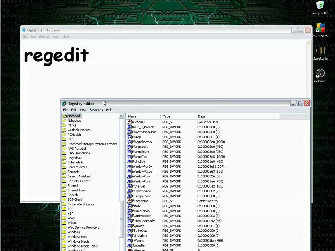
Task: Click the Outlook Express folder icon
Action: (64, 130)
